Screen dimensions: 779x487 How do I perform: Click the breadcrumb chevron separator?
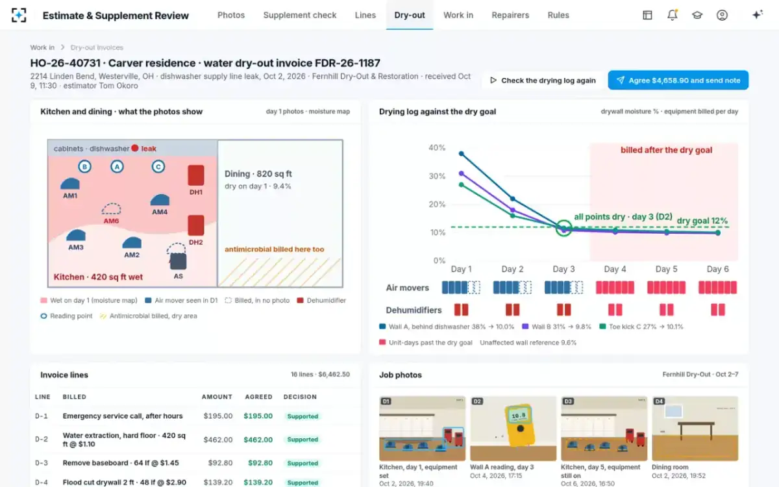point(63,47)
